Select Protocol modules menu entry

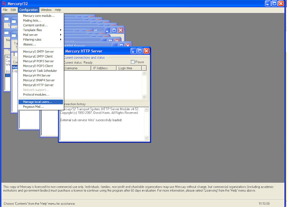pos(41,94)
